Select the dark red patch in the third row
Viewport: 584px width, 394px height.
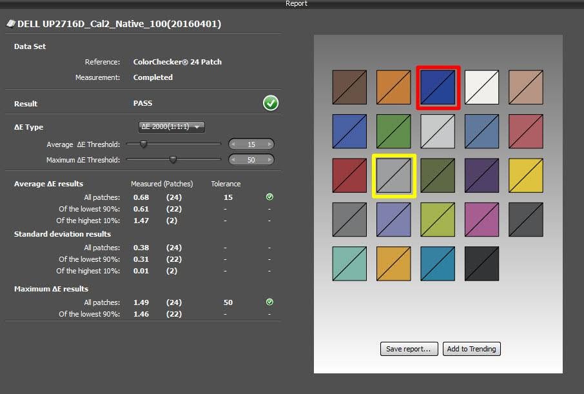[x=349, y=175]
